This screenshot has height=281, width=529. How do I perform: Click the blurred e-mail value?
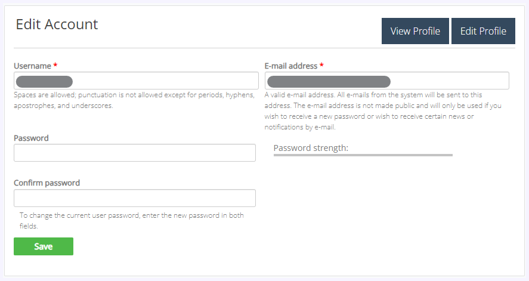(329, 82)
